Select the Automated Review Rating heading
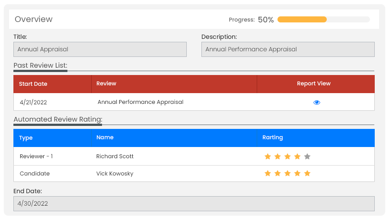Image resolution: width=389 pixels, height=219 pixels. [58, 119]
